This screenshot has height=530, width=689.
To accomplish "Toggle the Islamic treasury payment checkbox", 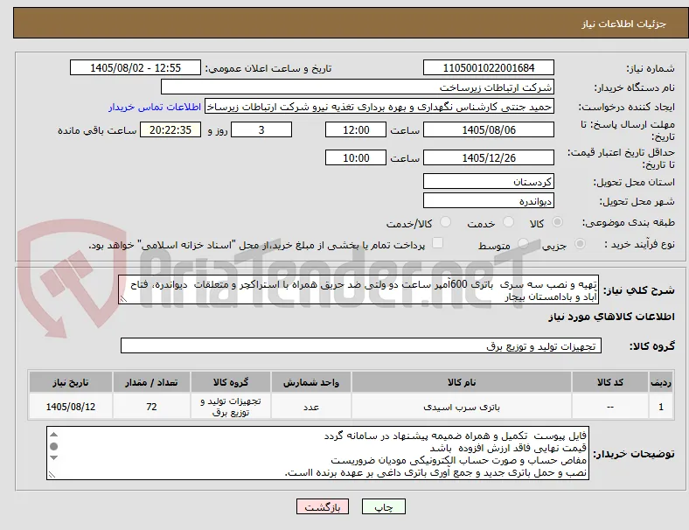I will pyautogui.click(x=438, y=243).
